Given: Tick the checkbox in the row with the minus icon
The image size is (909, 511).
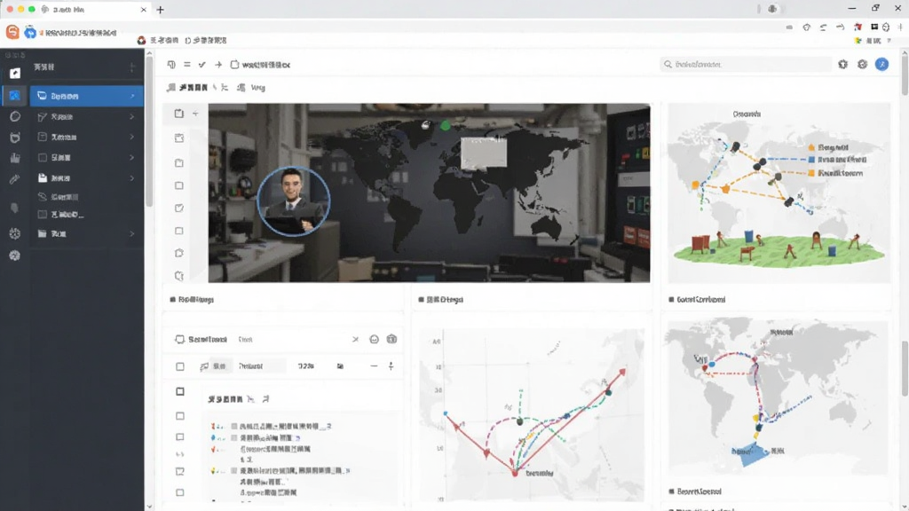Looking at the screenshot, I should click(x=180, y=366).
